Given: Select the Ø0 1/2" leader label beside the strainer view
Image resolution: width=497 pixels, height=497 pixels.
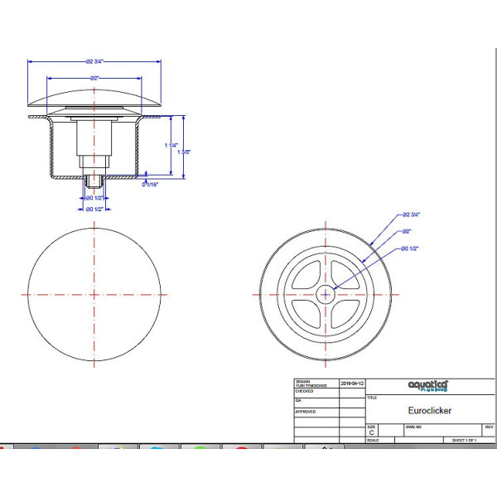Looking at the screenshot, I should (409, 248).
